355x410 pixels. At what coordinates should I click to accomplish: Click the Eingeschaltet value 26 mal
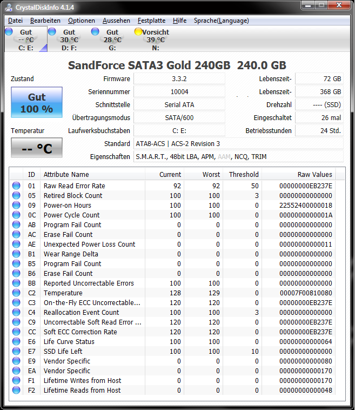coord(319,118)
